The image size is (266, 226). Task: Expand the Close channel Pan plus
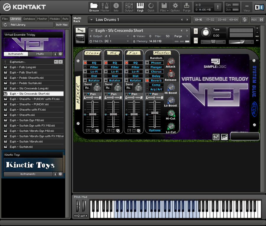click(88, 94)
